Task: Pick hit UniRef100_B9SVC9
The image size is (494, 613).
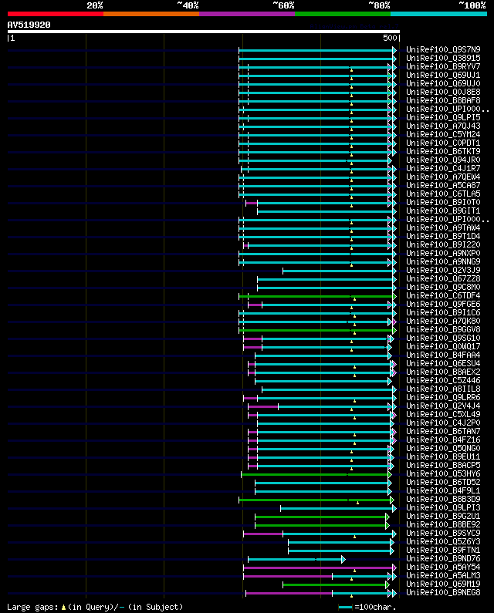Action: [443, 534]
